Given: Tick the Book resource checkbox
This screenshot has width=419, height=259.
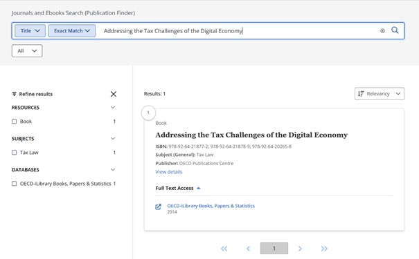Looking at the screenshot, I should (x=14, y=122).
